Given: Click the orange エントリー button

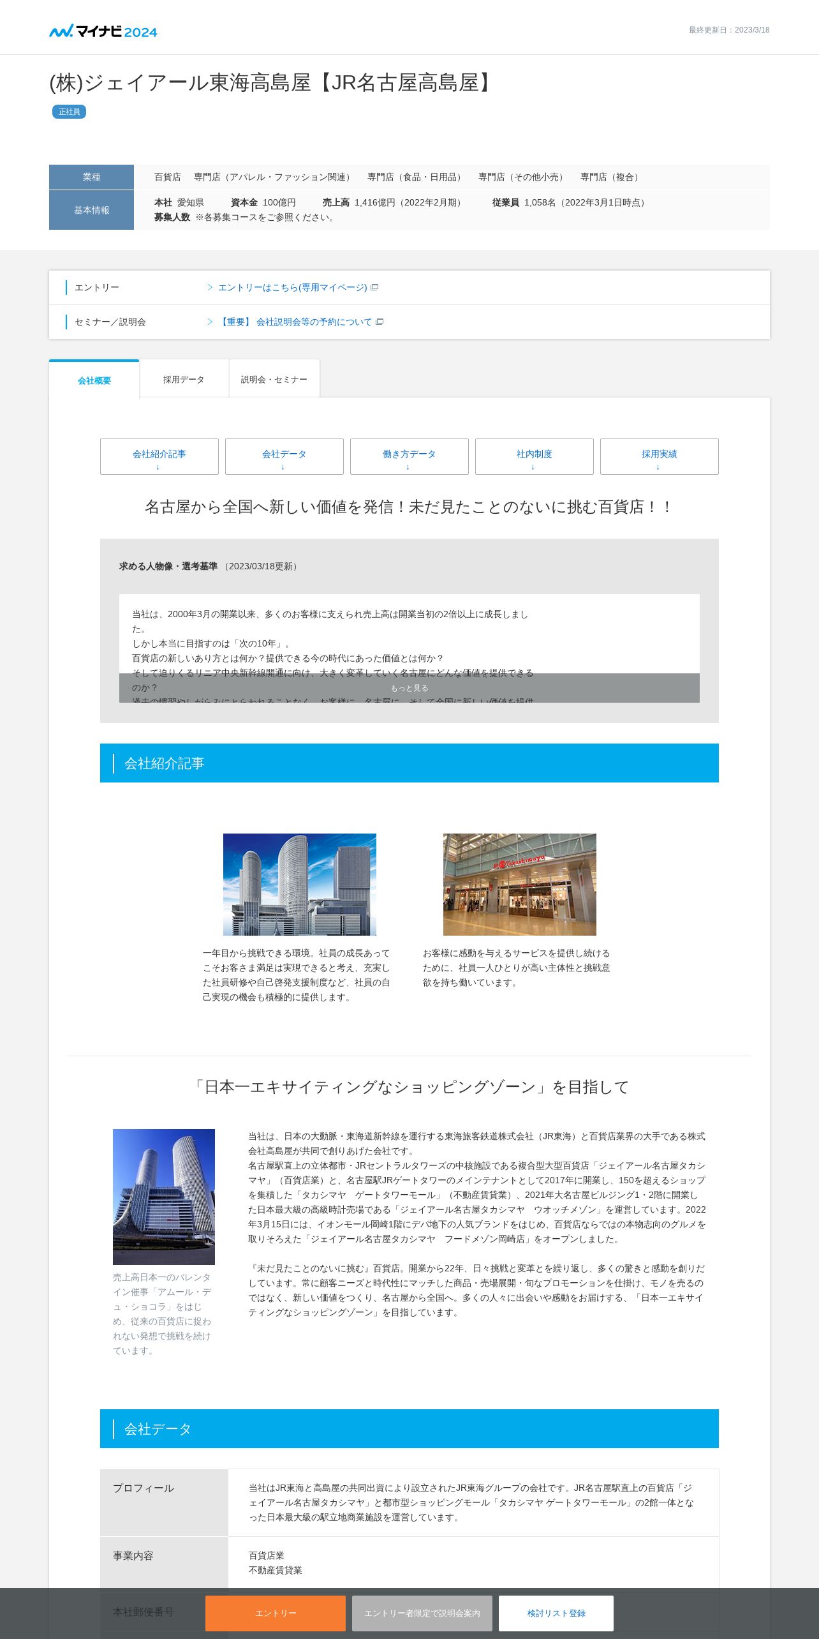Looking at the screenshot, I should (x=276, y=1613).
